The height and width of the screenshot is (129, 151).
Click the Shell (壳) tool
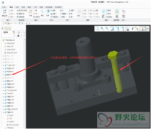point(70,14)
